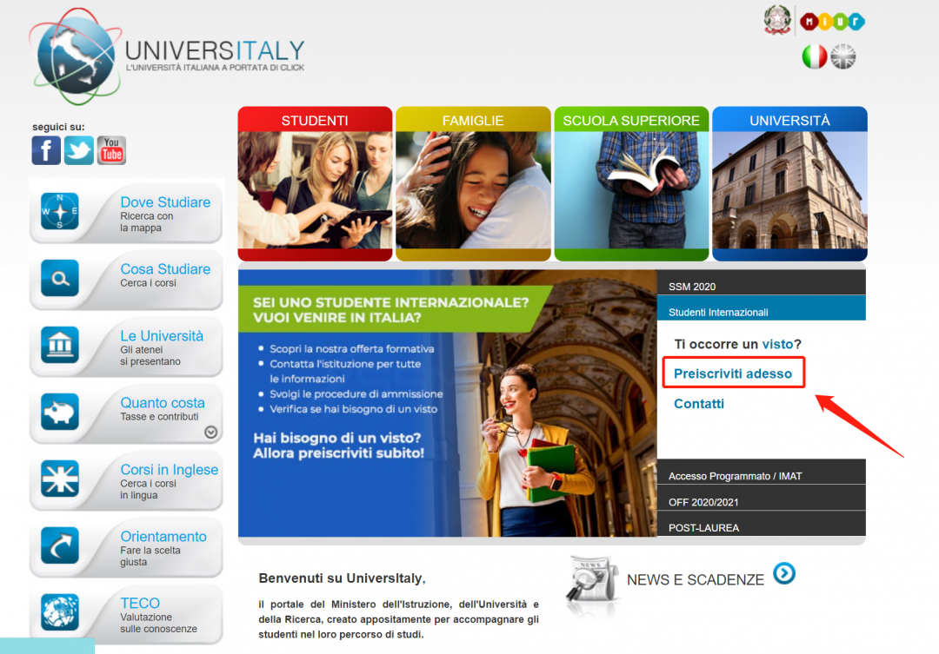Click the UniversItaly globe logo
Image resolution: width=939 pixels, height=654 pixels.
[75, 56]
